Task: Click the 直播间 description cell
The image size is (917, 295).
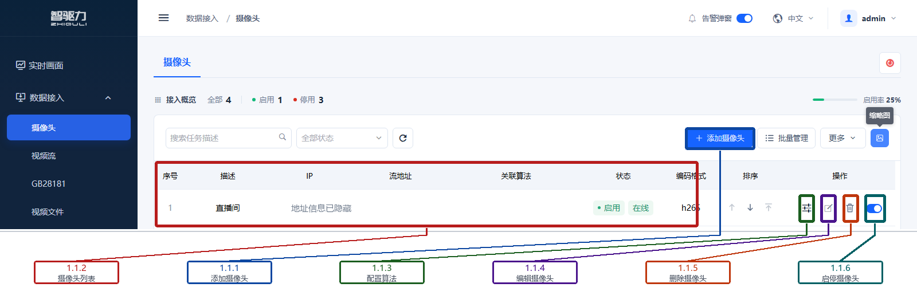Action: [228, 208]
